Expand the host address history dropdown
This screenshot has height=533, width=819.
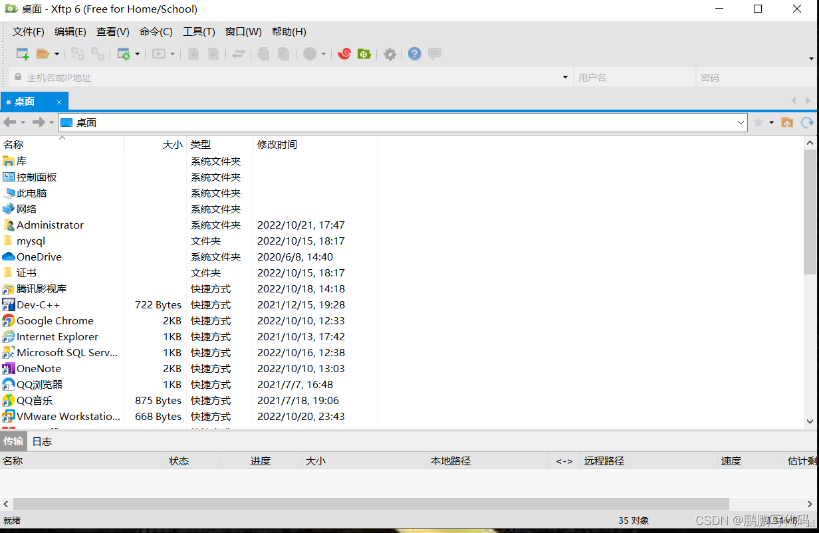coord(565,77)
